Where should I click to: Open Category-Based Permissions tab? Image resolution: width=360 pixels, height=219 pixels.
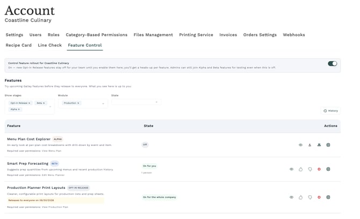tap(96, 35)
